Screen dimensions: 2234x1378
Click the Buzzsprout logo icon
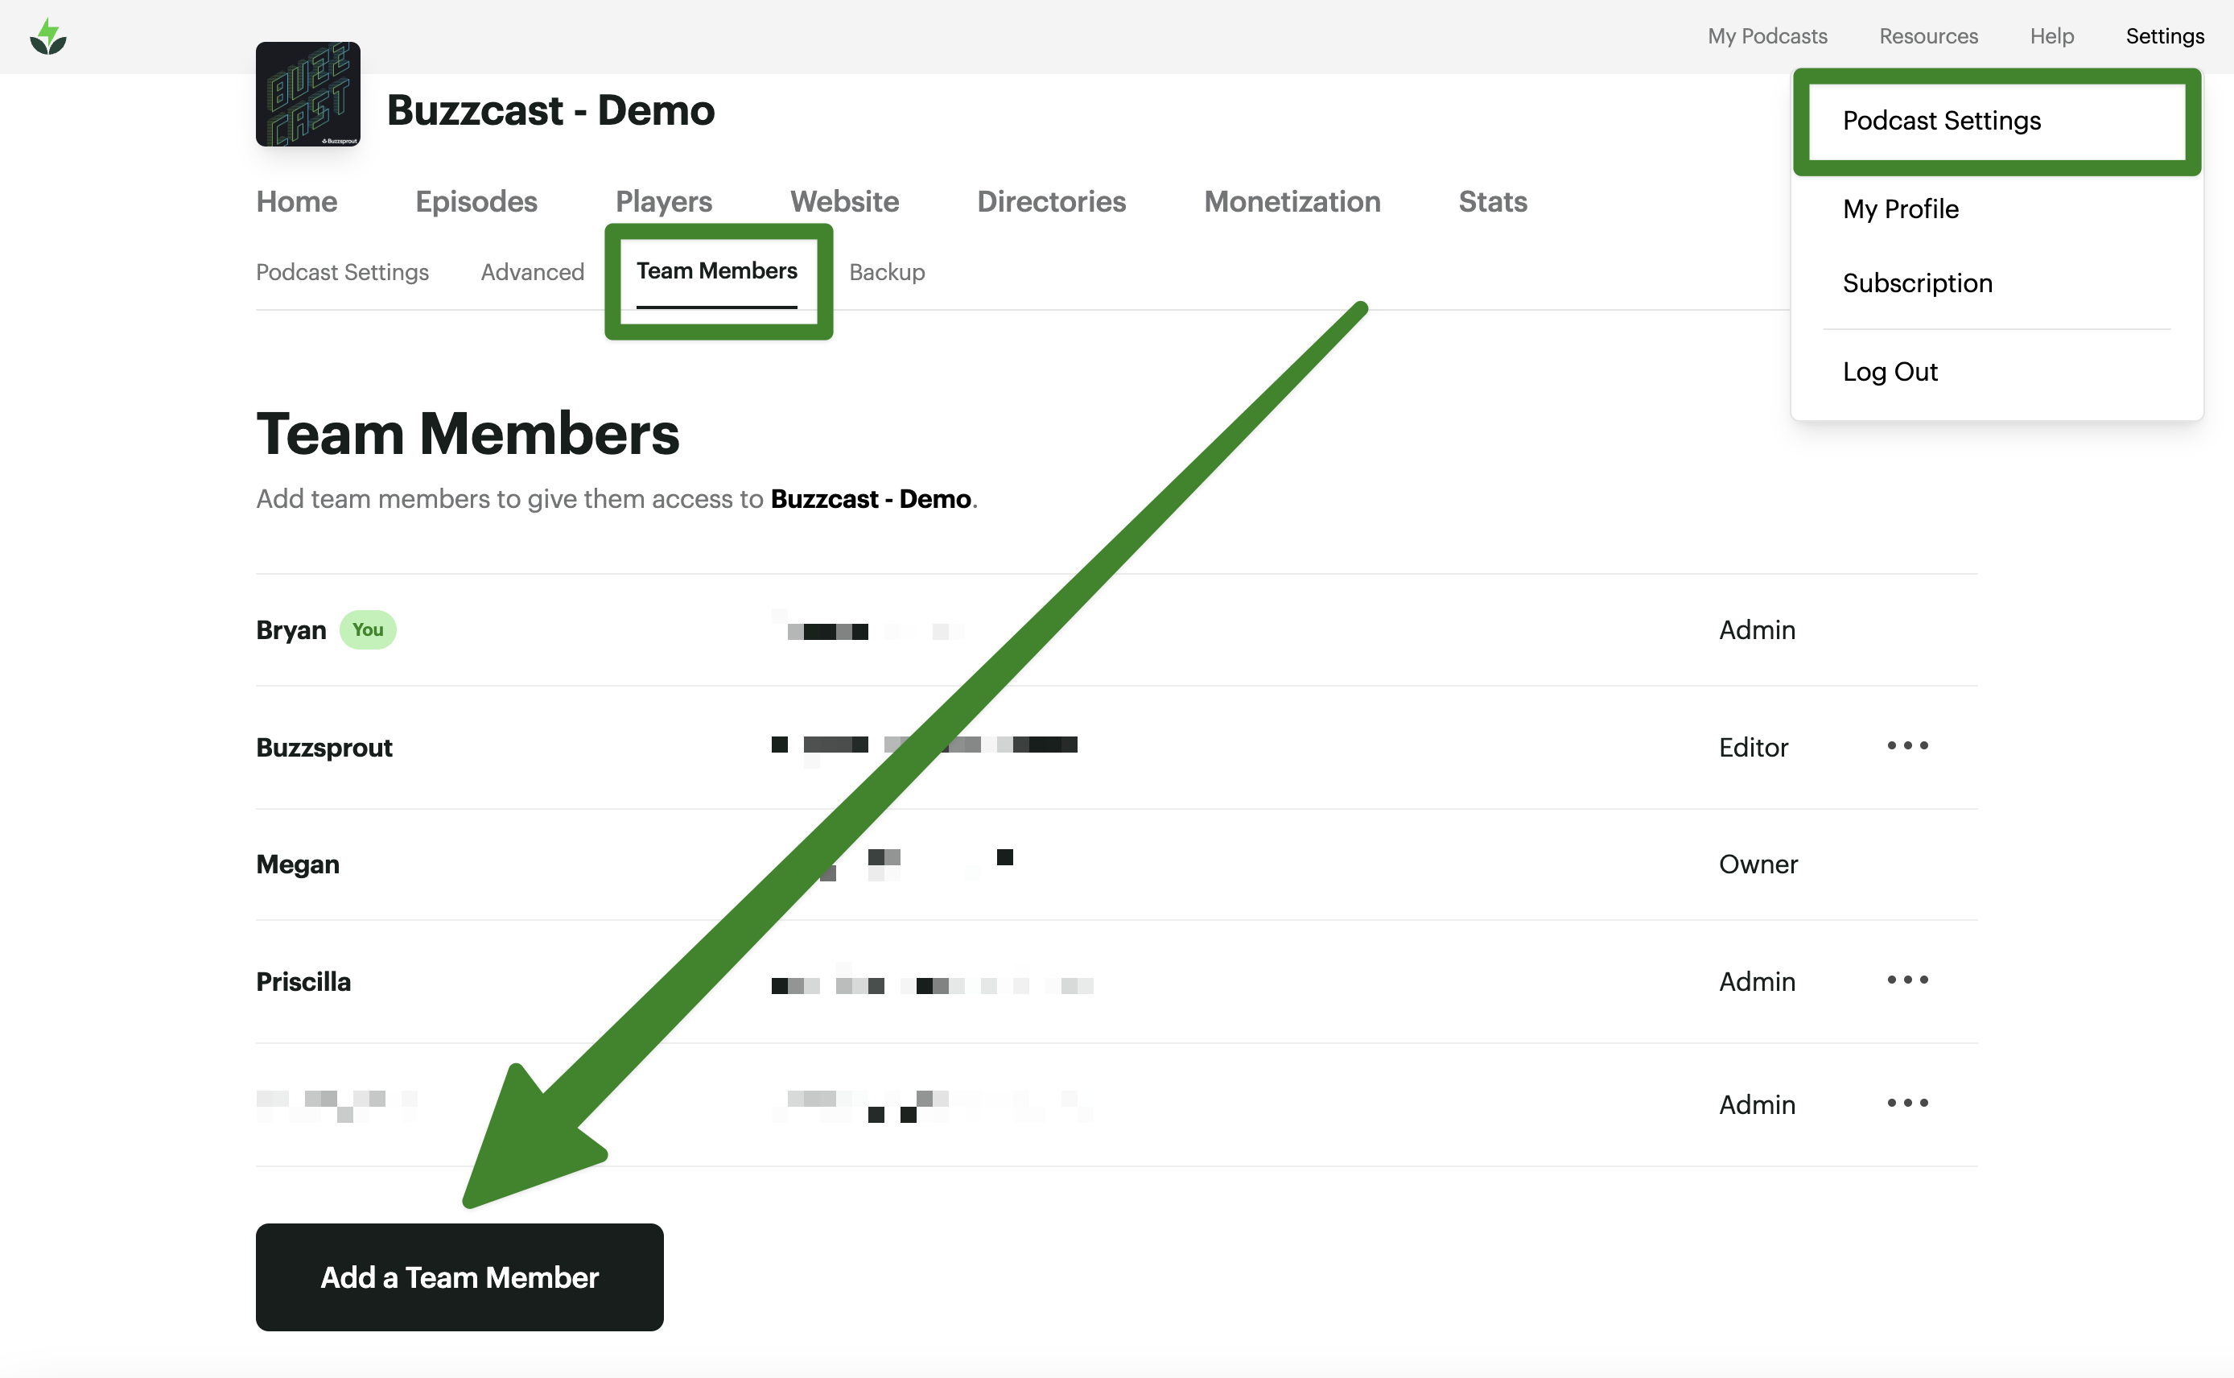[x=48, y=37]
